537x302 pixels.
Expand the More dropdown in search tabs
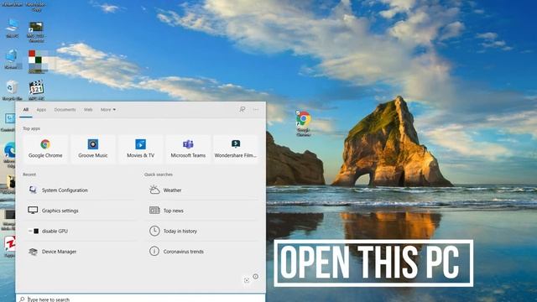pyautogui.click(x=108, y=110)
